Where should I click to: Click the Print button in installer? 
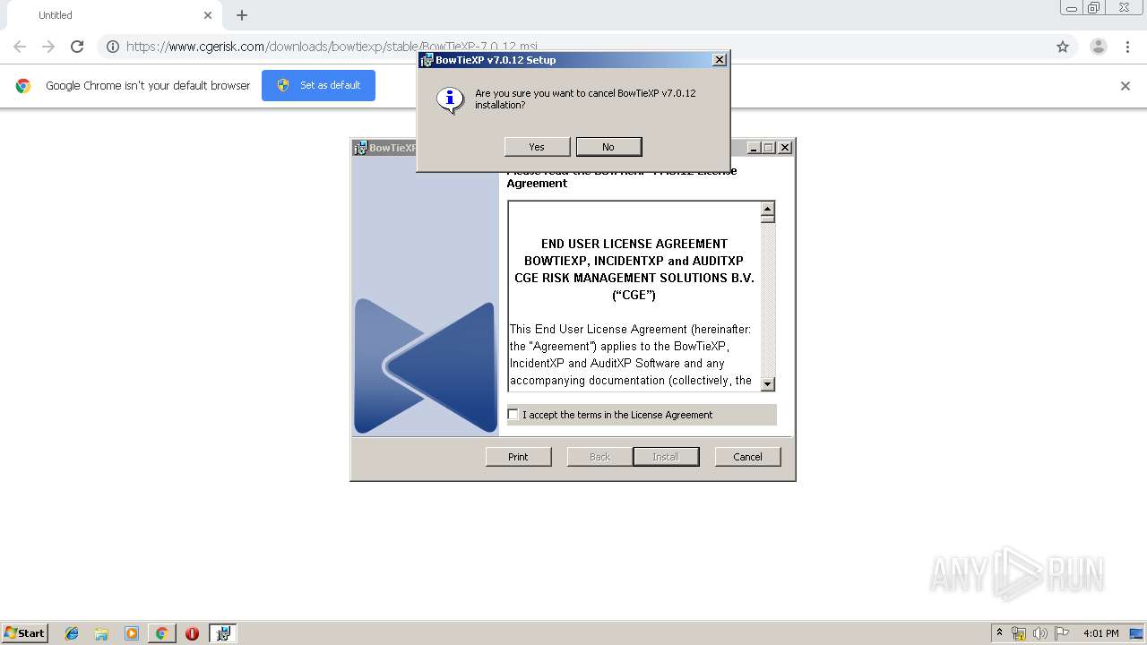pyautogui.click(x=518, y=457)
